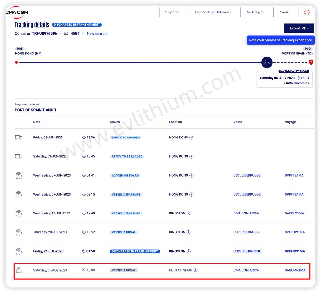Click ETA date Saturday 05-AUG-2023 in box
This screenshot has width=321, height=293.
point(277,78)
